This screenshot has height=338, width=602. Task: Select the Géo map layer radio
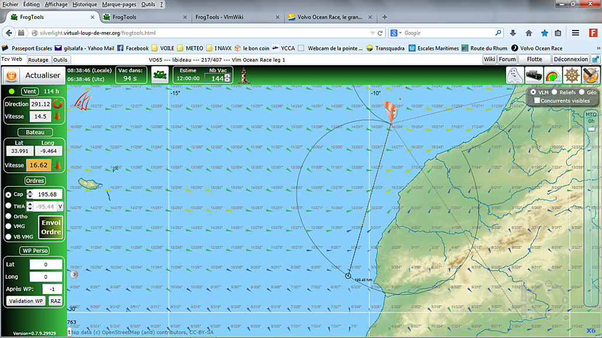tap(581, 92)
